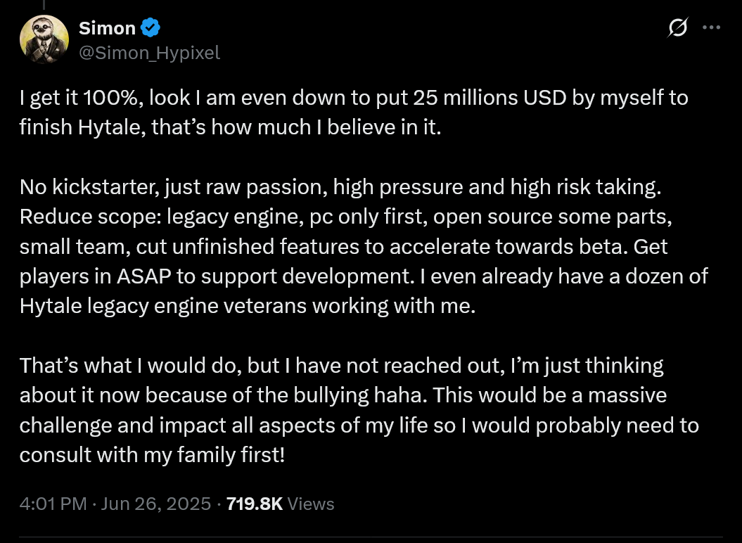742x543 pixels.
Task: Click the blue verified badge next to Simon
Action: (x=149, y=27)
